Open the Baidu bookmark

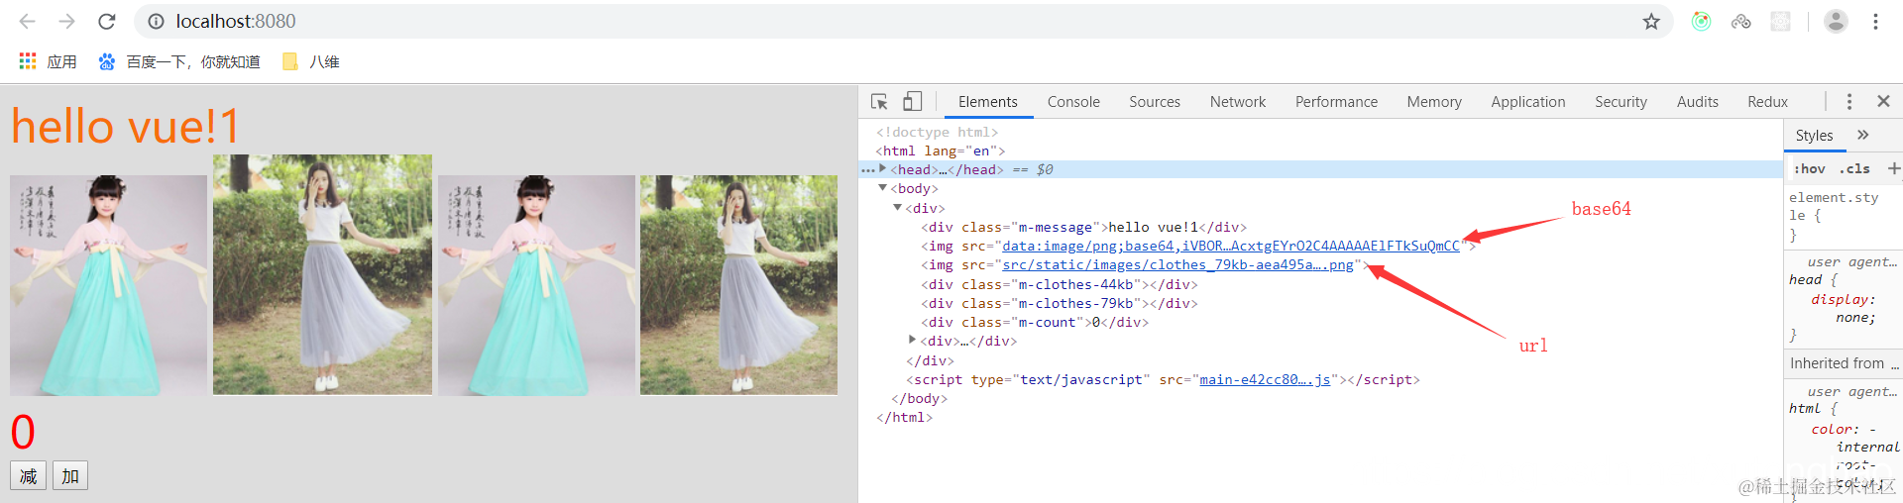[179, 61]
